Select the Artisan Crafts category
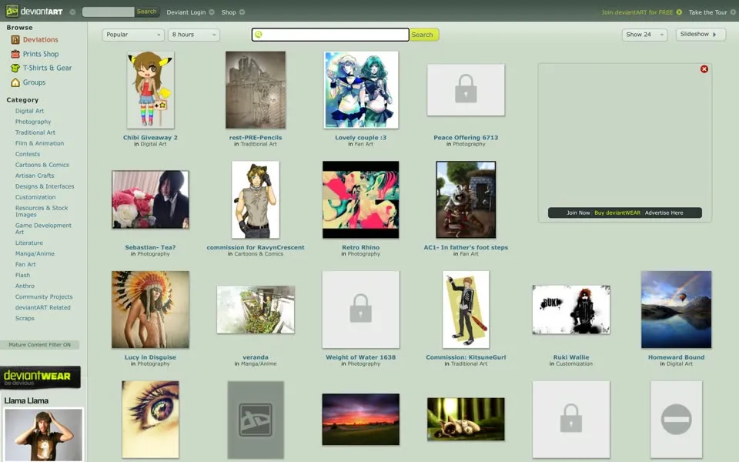Screen dimensions: 739x462 pyautogui.click(x=35, y=176)
